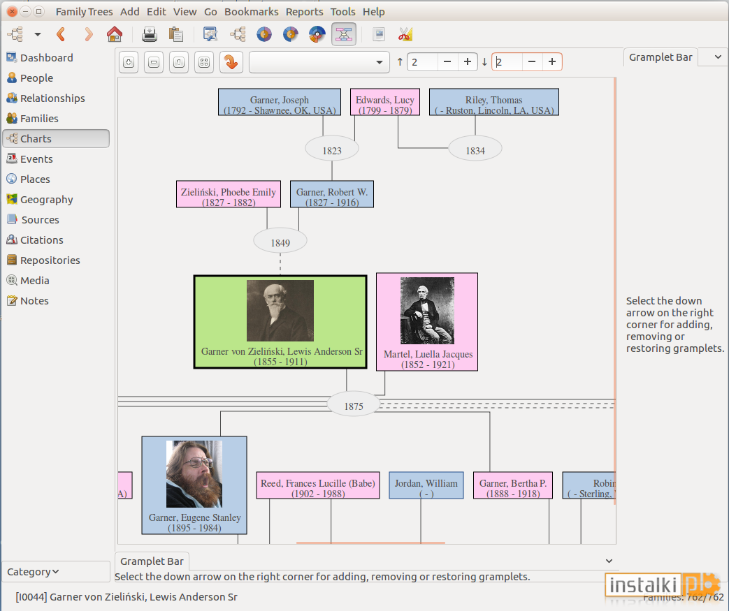Open the View menu

(185, 12)
